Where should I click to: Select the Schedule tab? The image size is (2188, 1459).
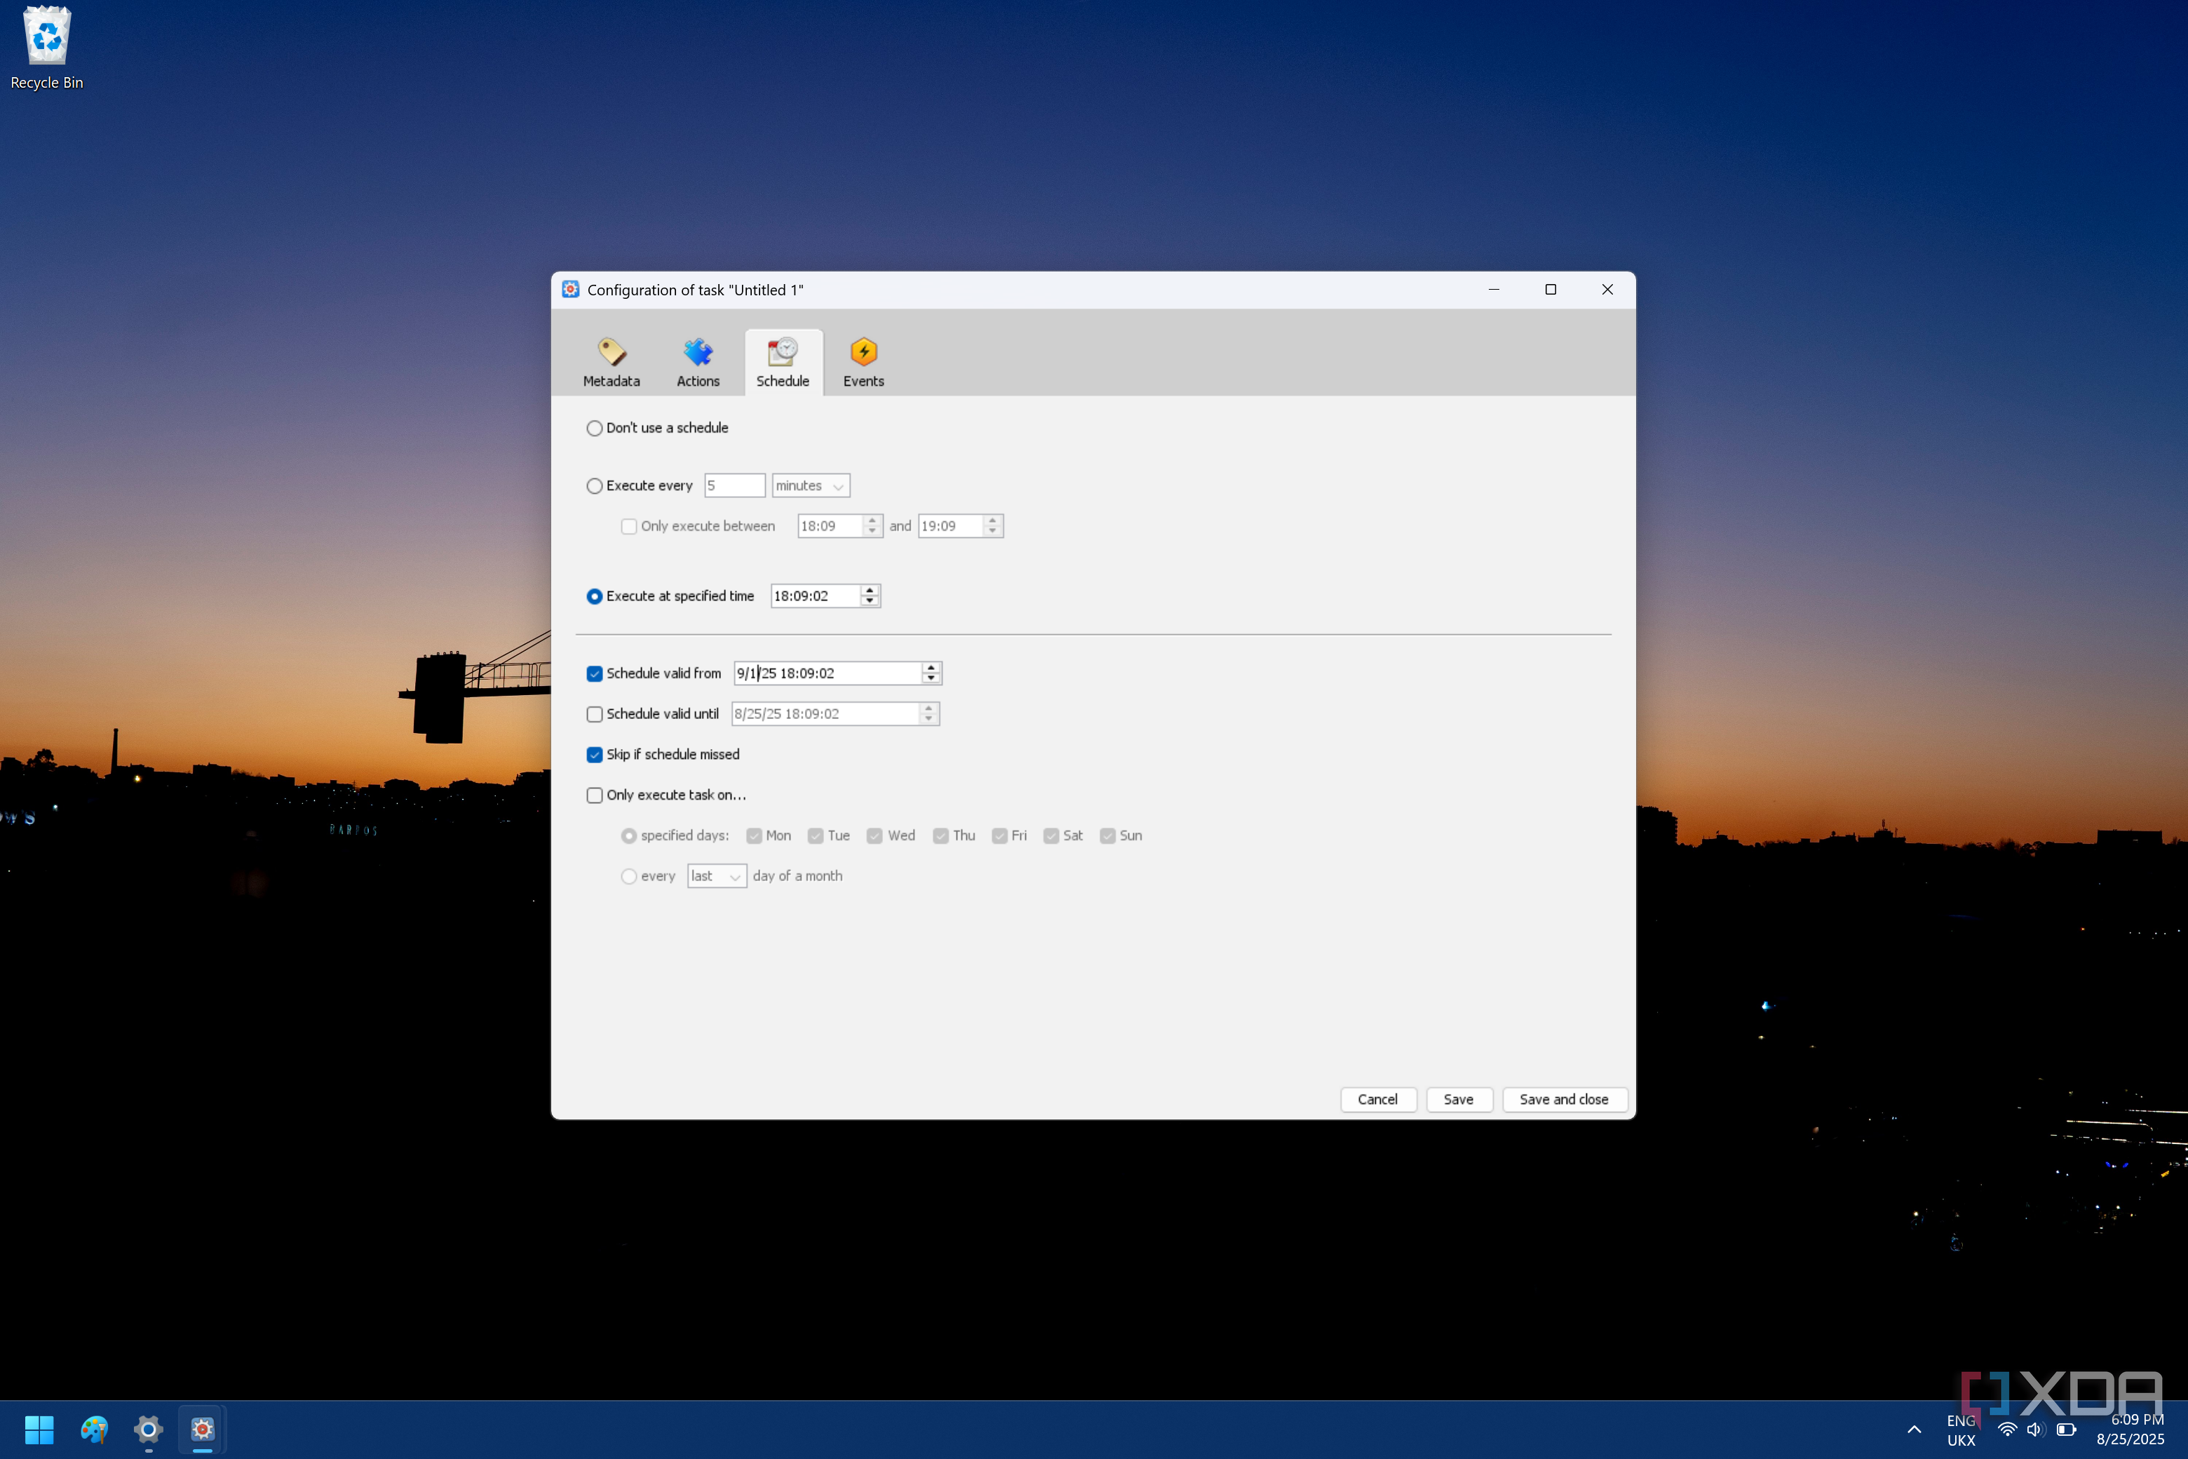pyautogui.click(x=783, y=363)
